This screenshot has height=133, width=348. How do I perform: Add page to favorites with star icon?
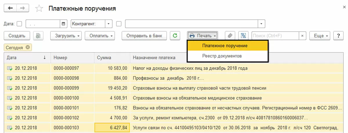[x=39, y=8]
